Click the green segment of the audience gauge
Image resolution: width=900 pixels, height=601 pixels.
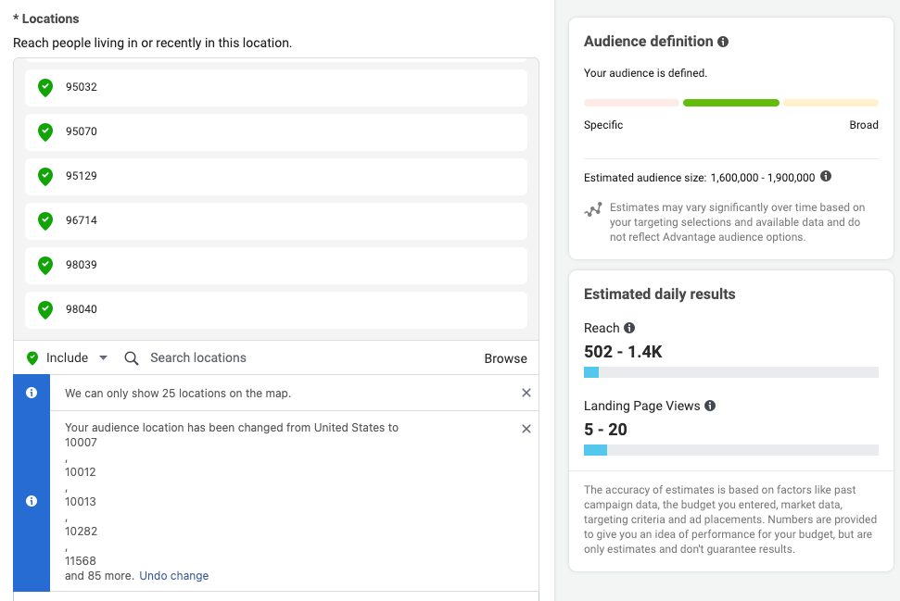[731, 102]
